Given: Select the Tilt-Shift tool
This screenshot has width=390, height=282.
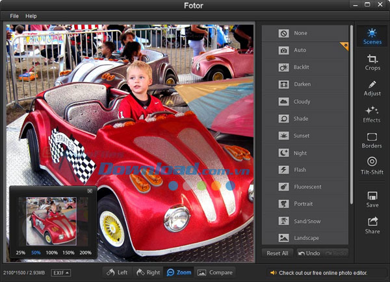Looking at the screenshot, I should pos(372,166).
